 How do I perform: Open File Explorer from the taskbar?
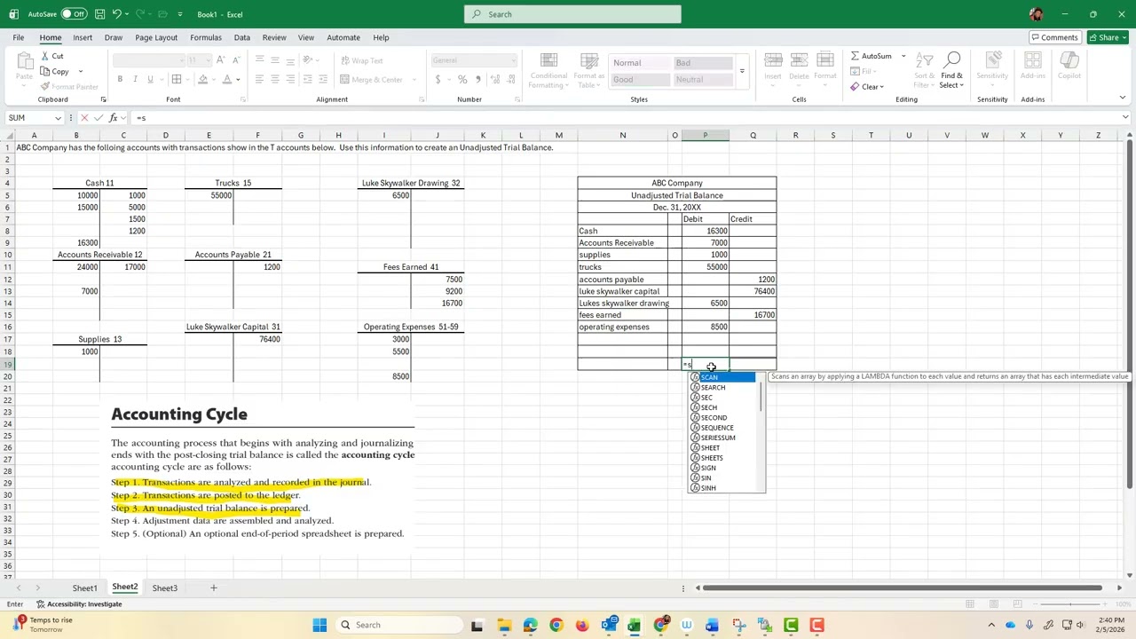504,625
